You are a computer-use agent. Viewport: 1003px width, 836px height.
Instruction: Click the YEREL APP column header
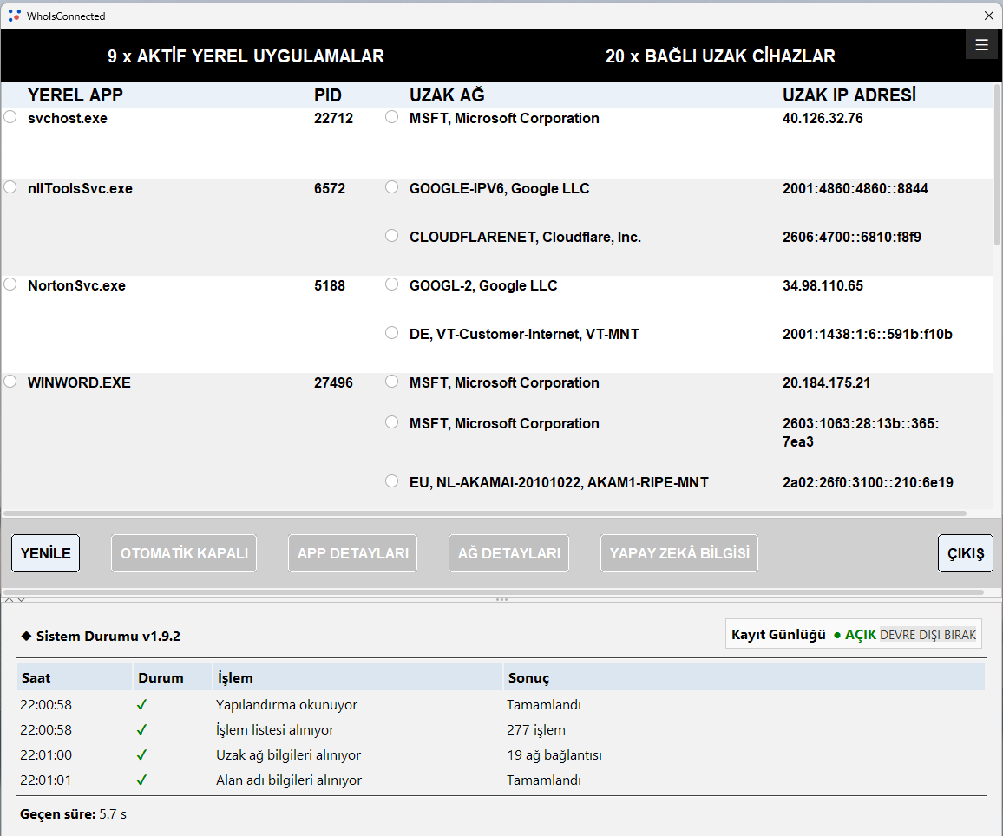tap(75, 95)
